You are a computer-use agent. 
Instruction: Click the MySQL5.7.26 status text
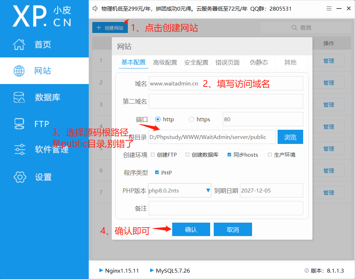[x=173, y=270]
